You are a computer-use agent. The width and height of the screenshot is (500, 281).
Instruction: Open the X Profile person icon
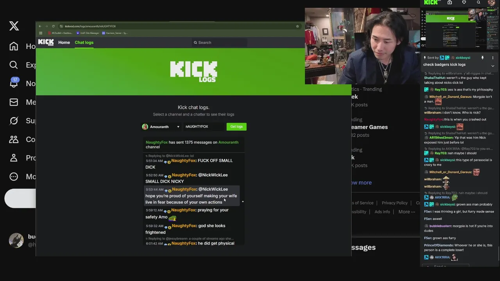coord(14,158)
